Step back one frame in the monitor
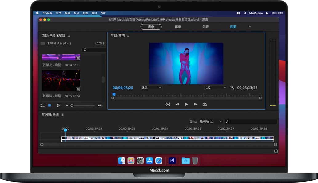Viewport: 318px width, 183px height. tap(177, 104)
